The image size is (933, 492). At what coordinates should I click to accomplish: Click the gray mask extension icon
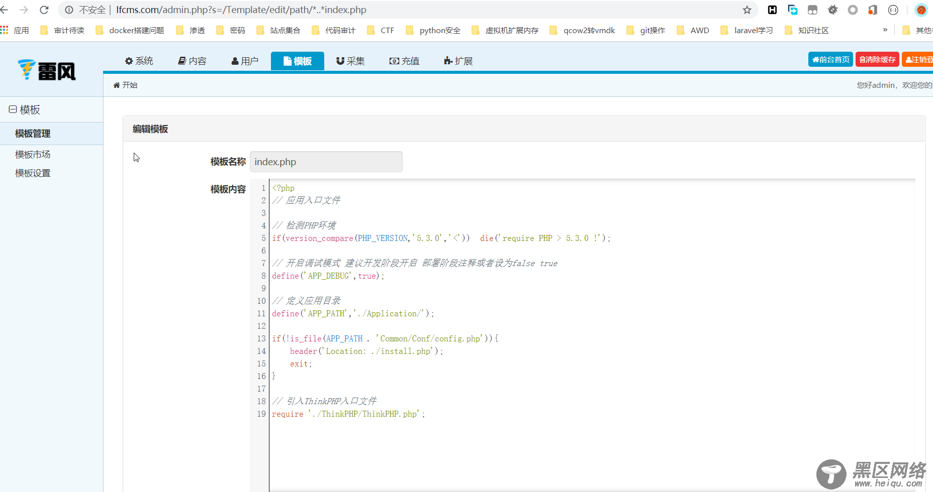812,10
